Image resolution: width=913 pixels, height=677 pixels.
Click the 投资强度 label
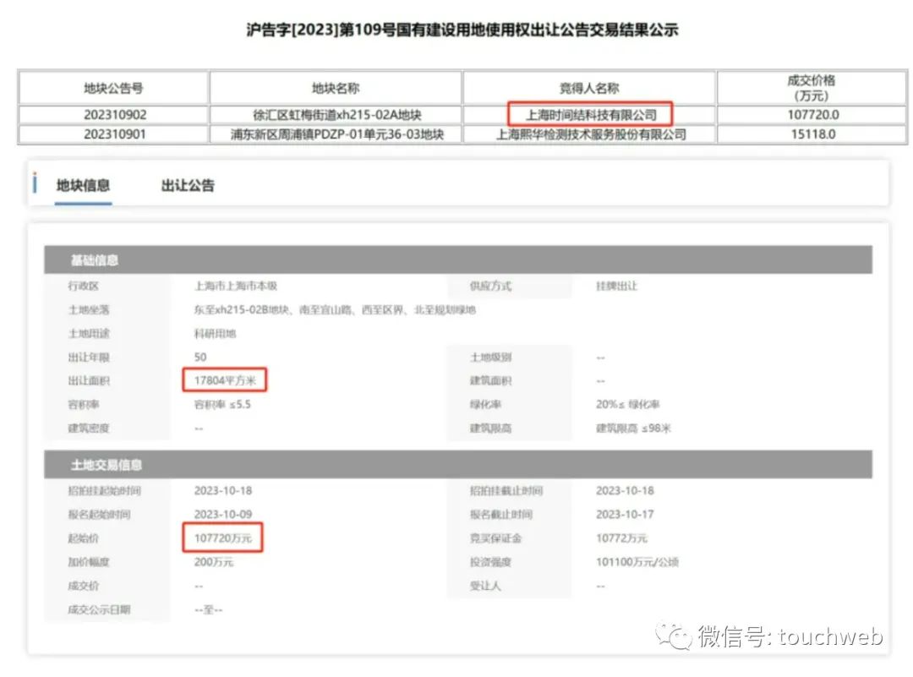490,562
